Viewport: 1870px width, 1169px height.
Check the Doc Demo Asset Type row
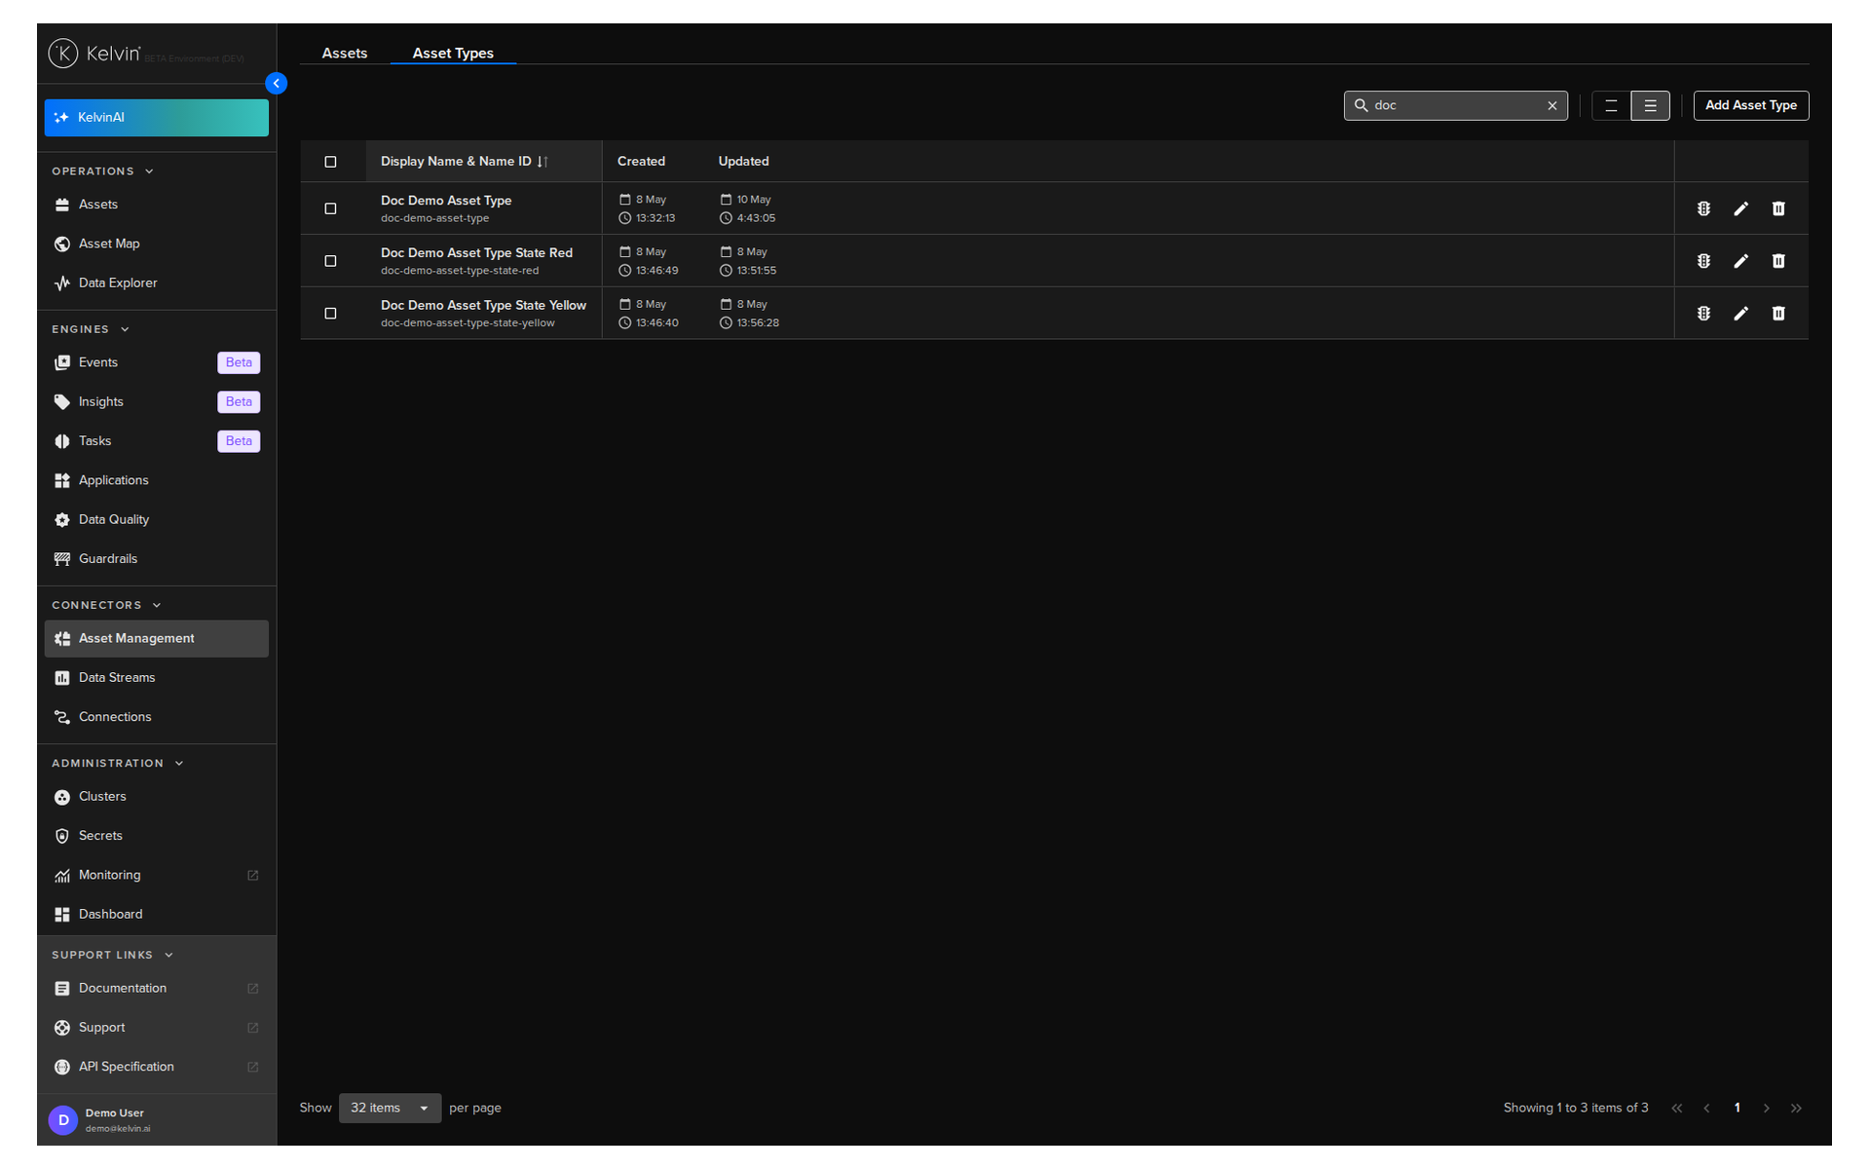tap(330, 208)
